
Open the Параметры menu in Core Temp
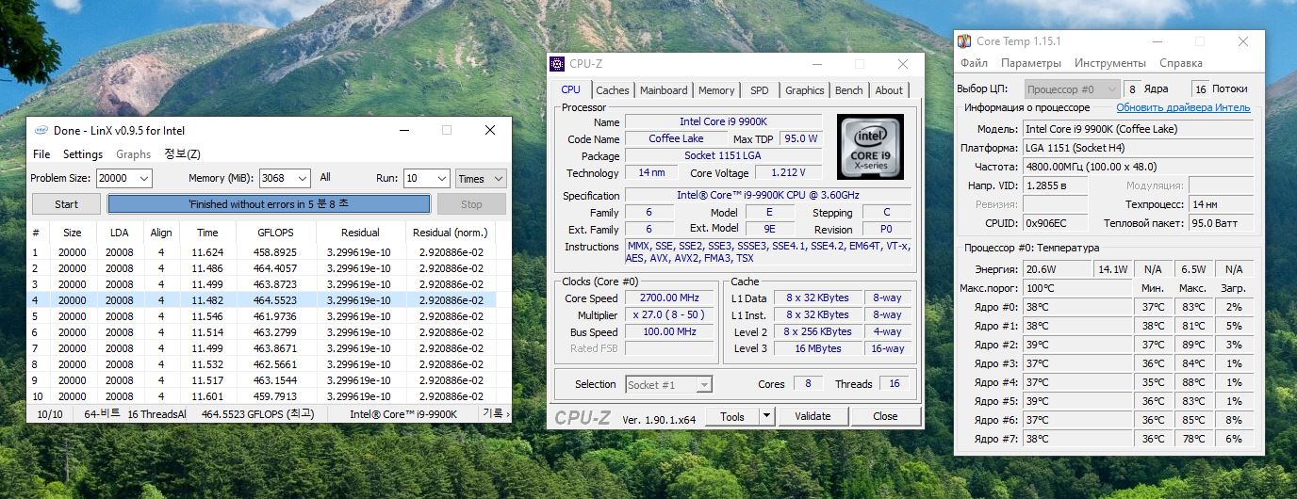[1031, 63]
